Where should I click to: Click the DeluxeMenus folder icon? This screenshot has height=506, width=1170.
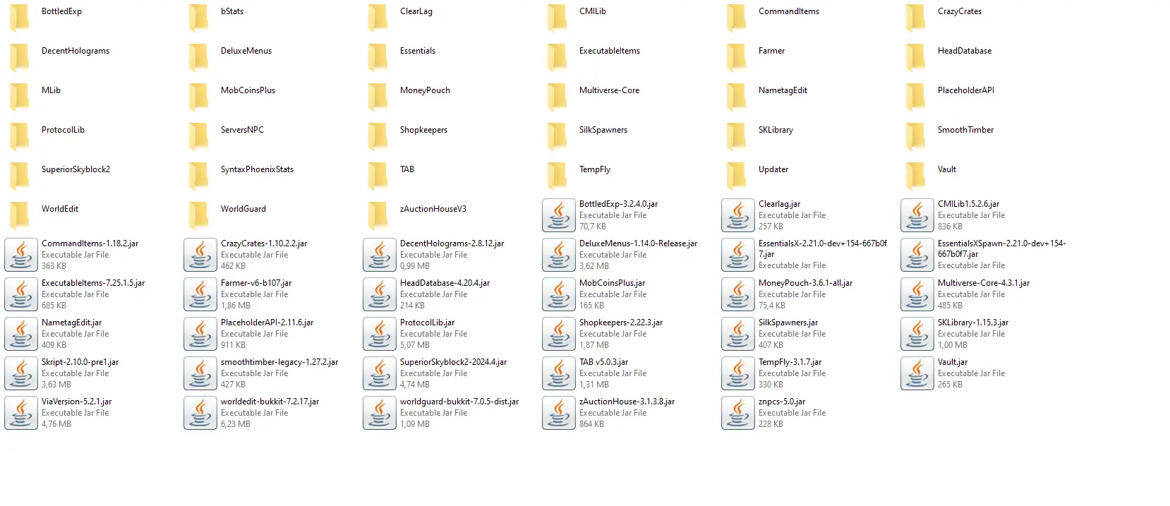tap(200, 56)
